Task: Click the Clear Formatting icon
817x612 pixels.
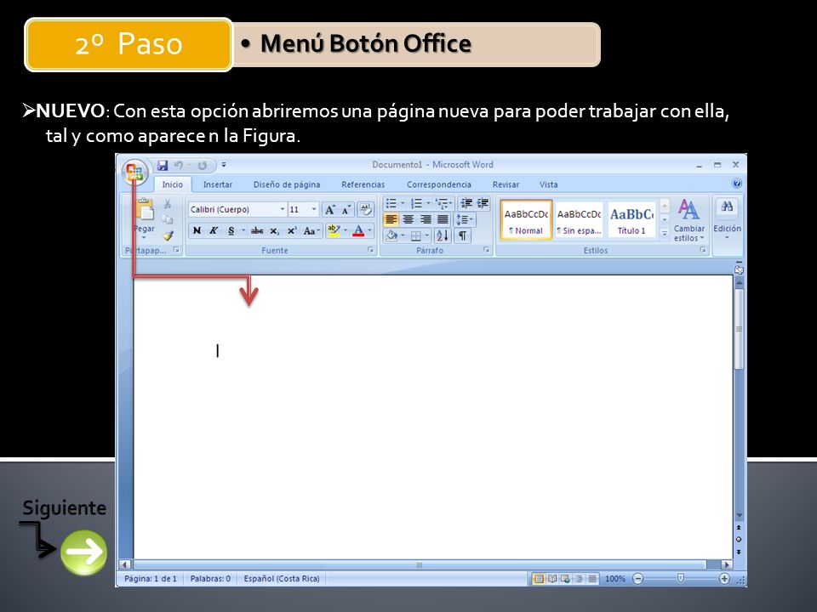Action: tap(365, 209)
